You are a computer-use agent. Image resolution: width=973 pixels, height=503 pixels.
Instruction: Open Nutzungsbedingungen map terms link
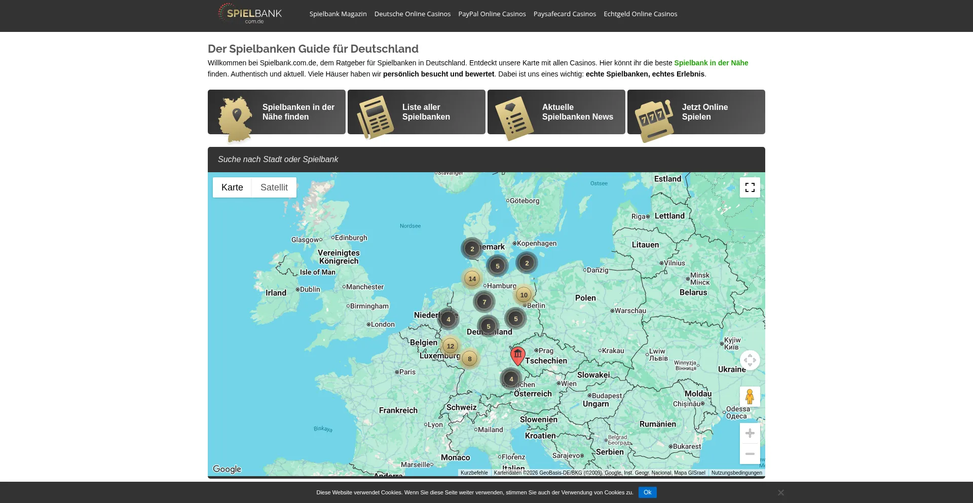tap(737, 473)
